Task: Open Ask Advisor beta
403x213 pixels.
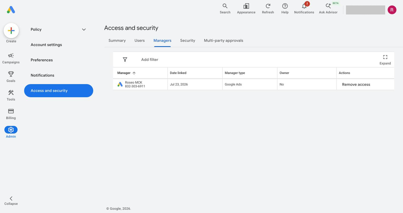Action: click(x=328, y=9)
